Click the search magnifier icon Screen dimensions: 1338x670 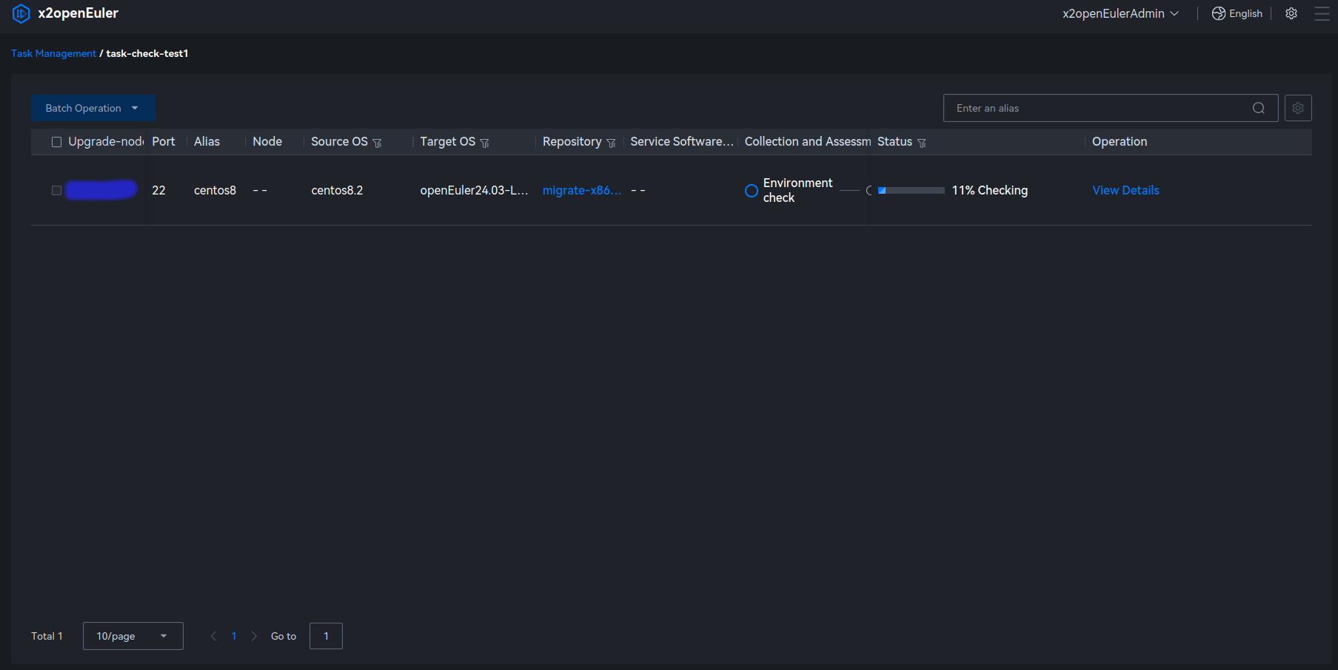click(x=1258, y=108)
